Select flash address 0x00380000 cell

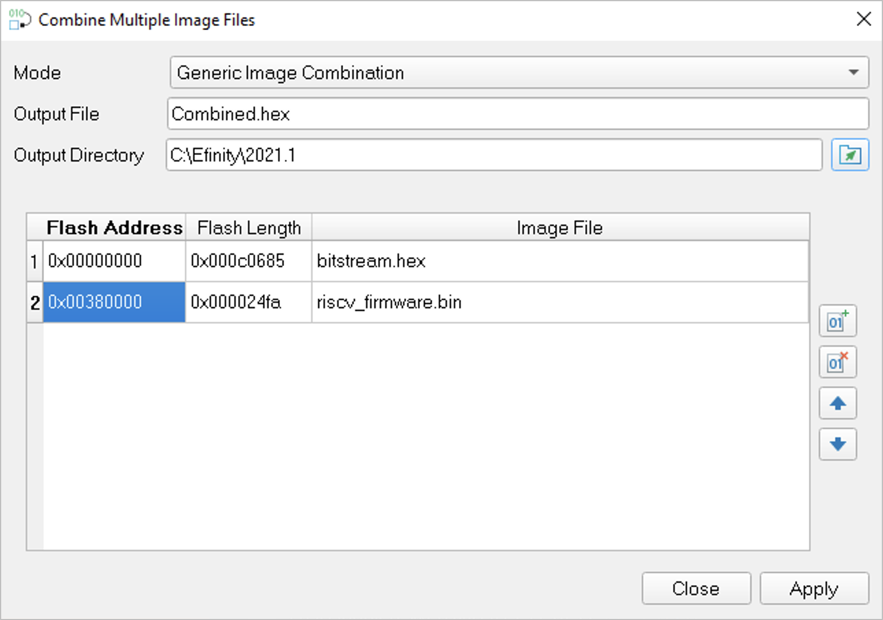click(113, 302)
